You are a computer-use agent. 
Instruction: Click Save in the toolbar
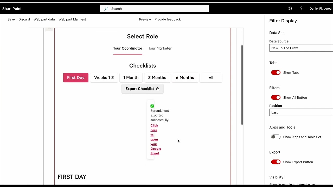(x=11, y=19)
